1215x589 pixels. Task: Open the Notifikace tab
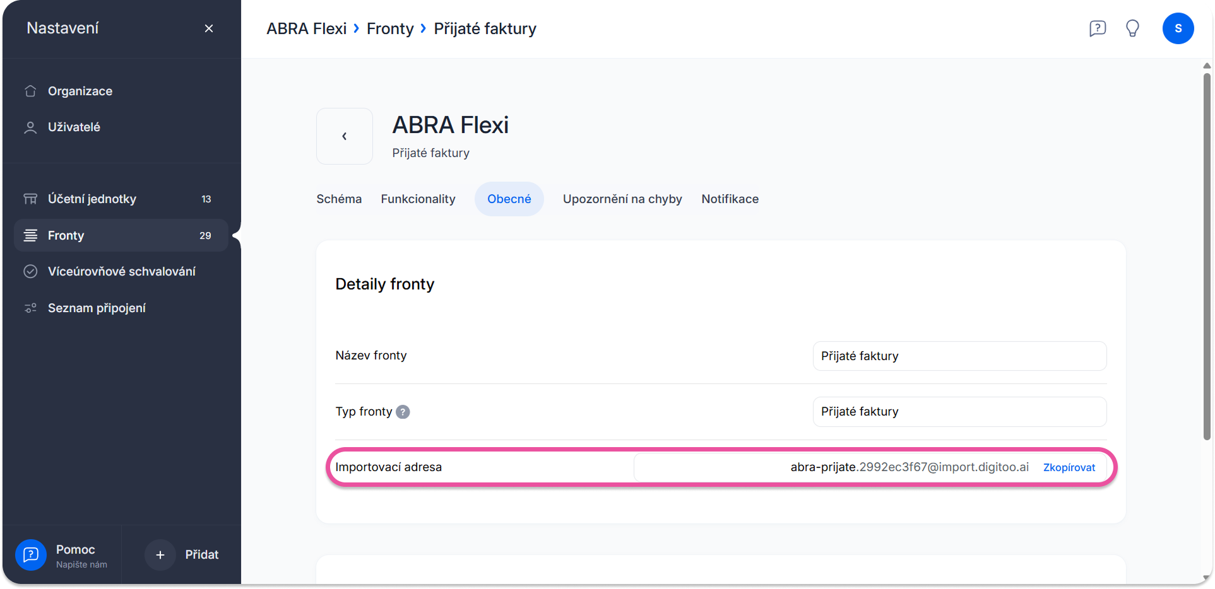(730, 199)
